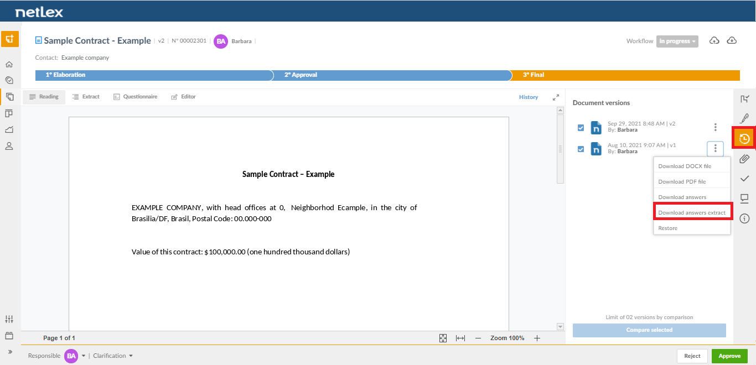This screenshot has height=365, width=756.
Task: Click the Approve button
Action: [729, 356]
